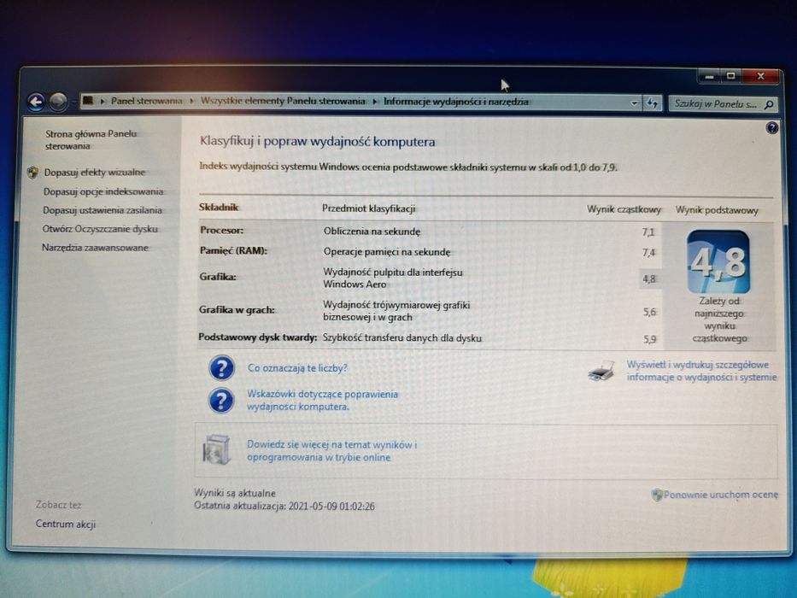Click the question icon beside 'Co oznaczają te liczby?'
The width and height of the screenshot is (797, 598).
(221, 368)
